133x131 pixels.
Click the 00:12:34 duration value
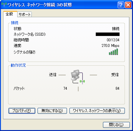click(x=113, y=40)
